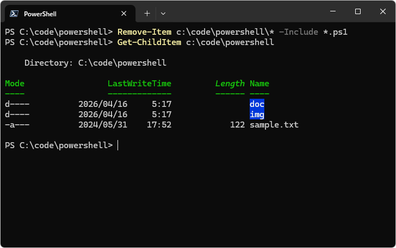Maximize the terminal window

tap(357, 11)
